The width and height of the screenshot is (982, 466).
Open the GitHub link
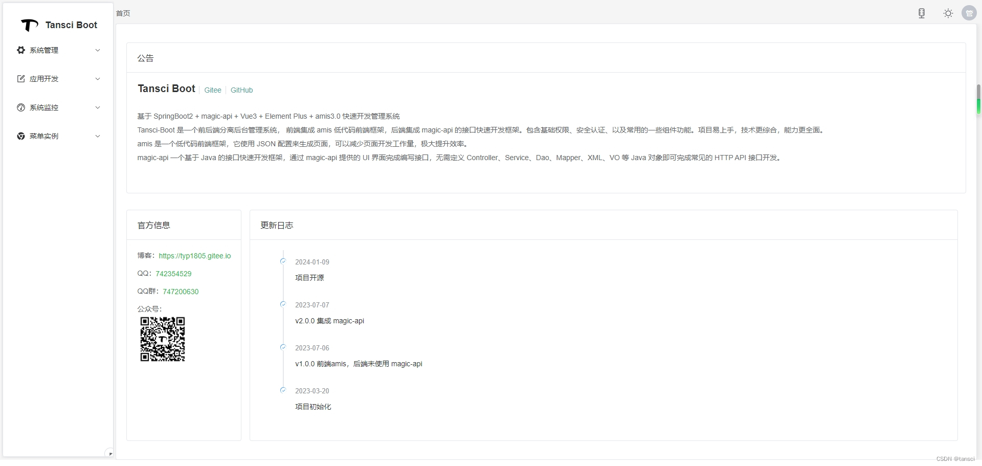[x=241, y=90]
